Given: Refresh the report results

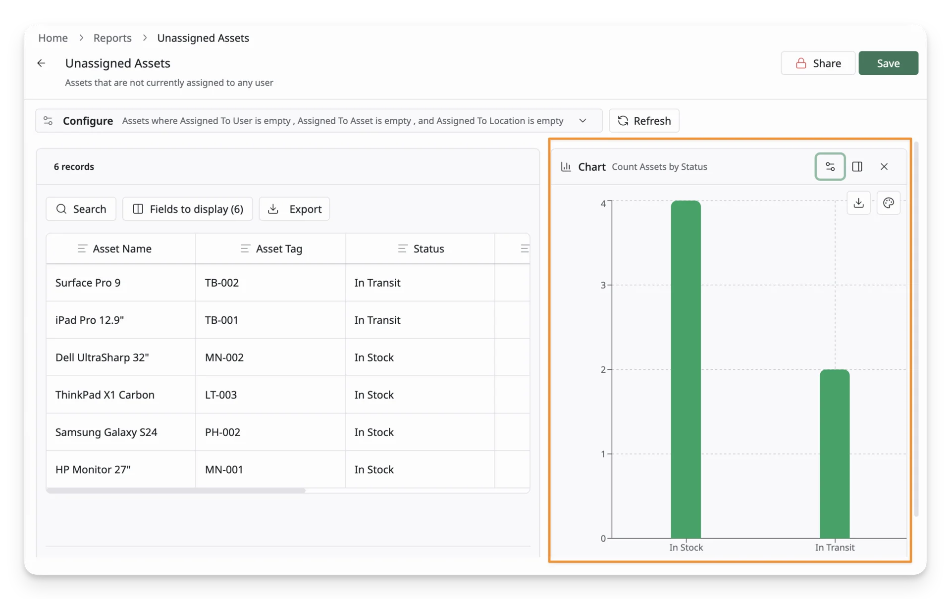Looking at the screenshot, I should 644,121.
